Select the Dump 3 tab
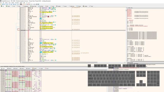The height and width of the screenshot is (92, 164). (15, 68)
